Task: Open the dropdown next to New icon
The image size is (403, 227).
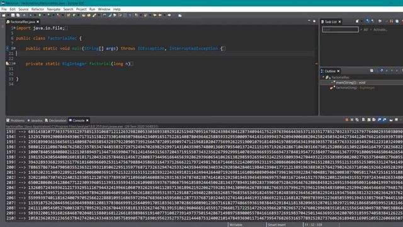Action: click(8, 15)
